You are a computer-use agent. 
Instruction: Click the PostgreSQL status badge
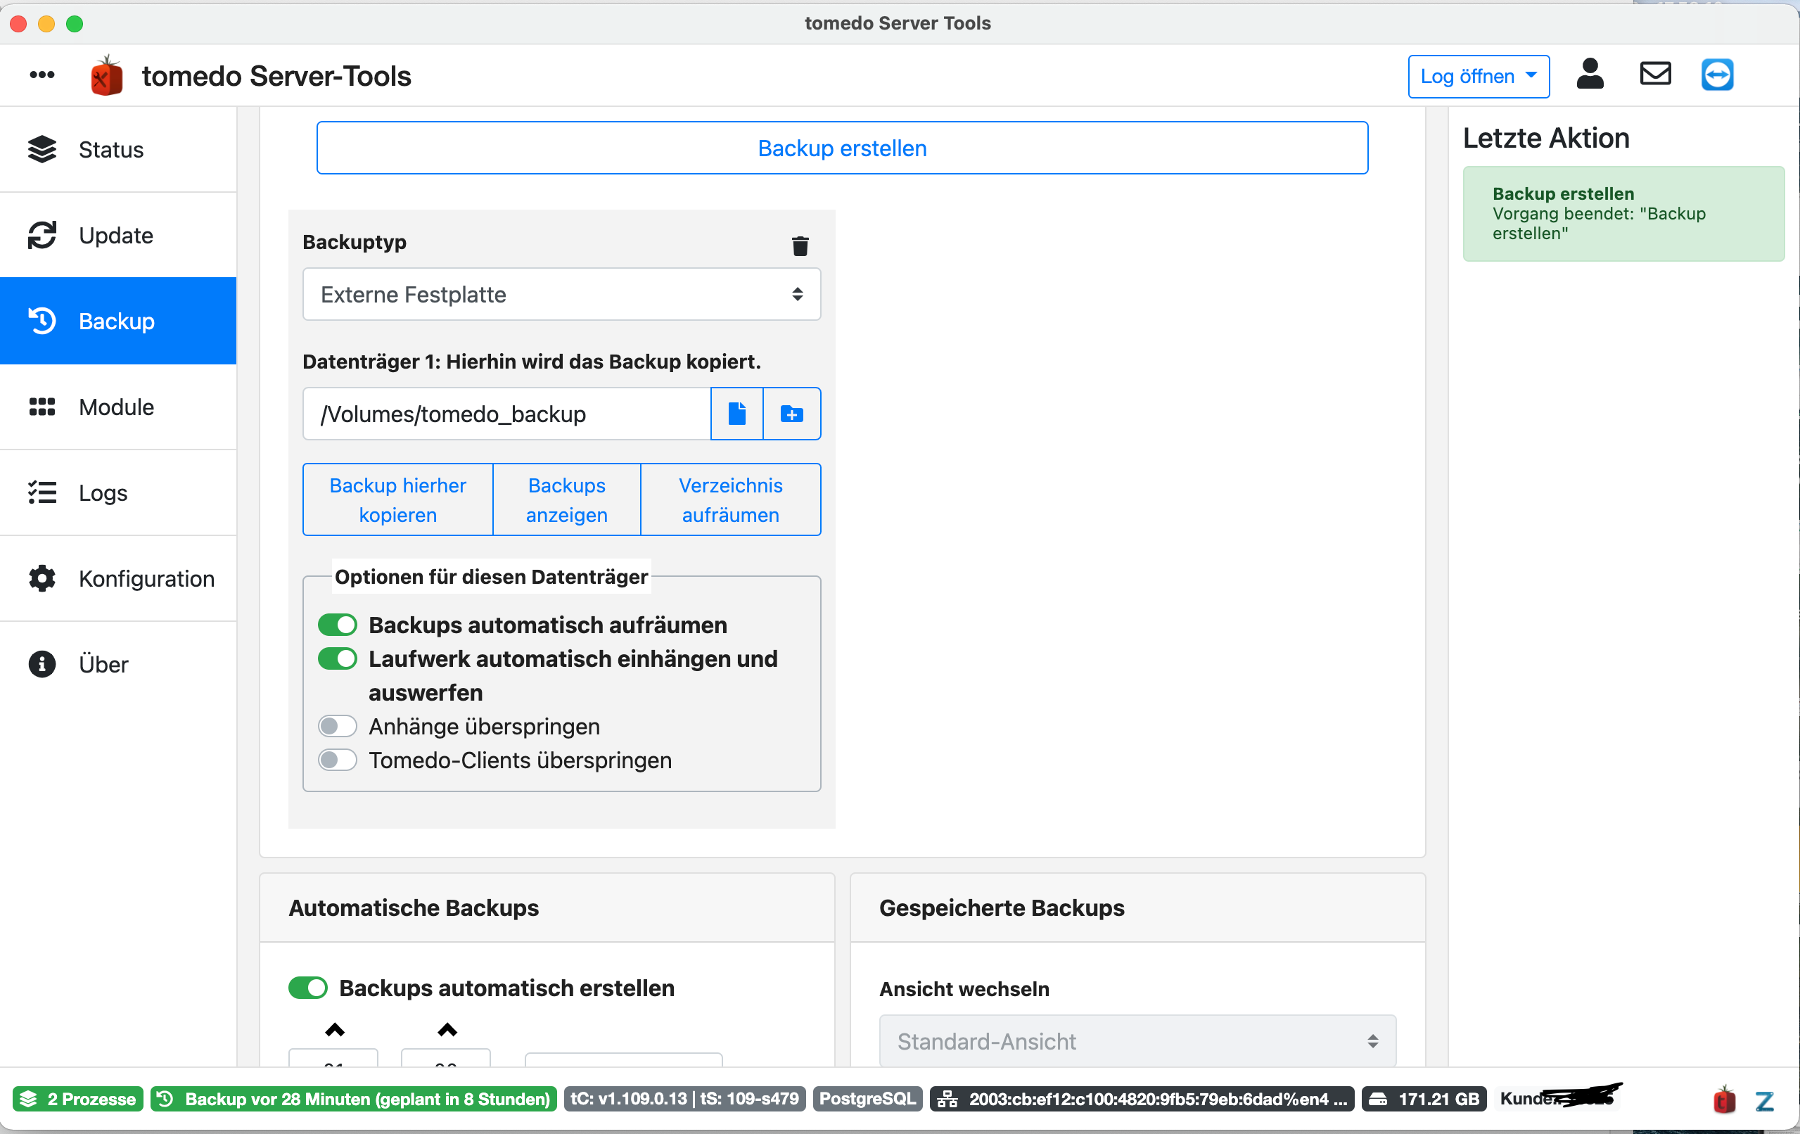(x=868, y=1100)
